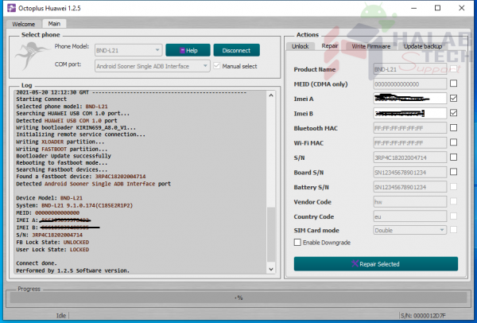Open the COM port dropdown

click(x=152, y=66)
